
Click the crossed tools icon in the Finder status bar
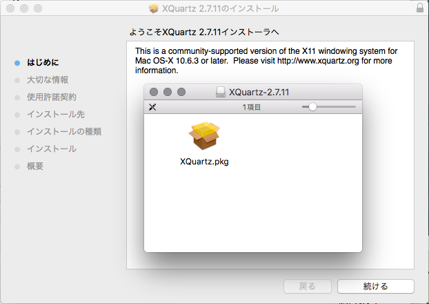click(153, 107)
